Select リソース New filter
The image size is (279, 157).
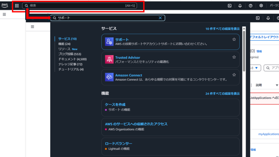(x=68, y=49)
